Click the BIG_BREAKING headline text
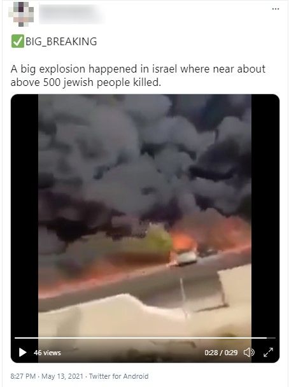Viewport: 289px width, 387px height. point(61,41)
